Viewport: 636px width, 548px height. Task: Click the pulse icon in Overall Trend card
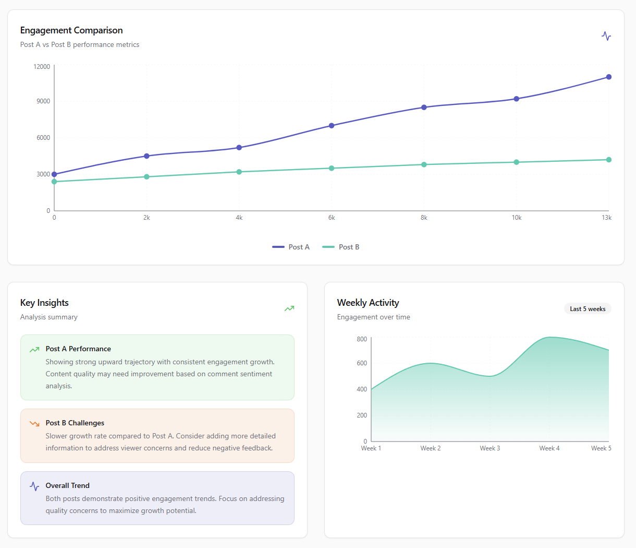pos(34,486)
